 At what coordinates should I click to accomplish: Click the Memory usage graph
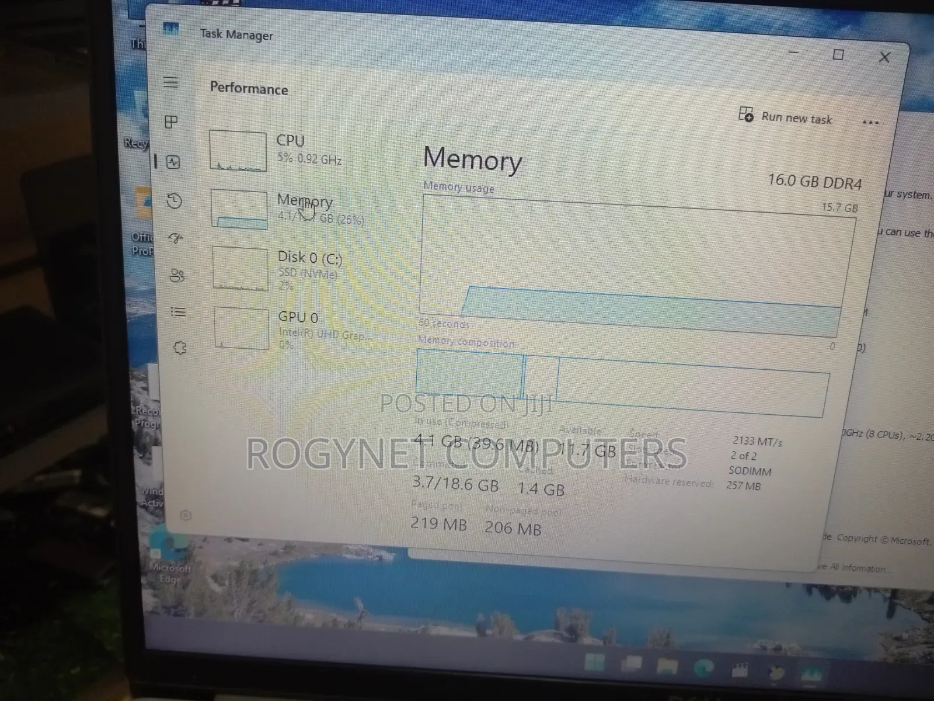pos(637,266)
